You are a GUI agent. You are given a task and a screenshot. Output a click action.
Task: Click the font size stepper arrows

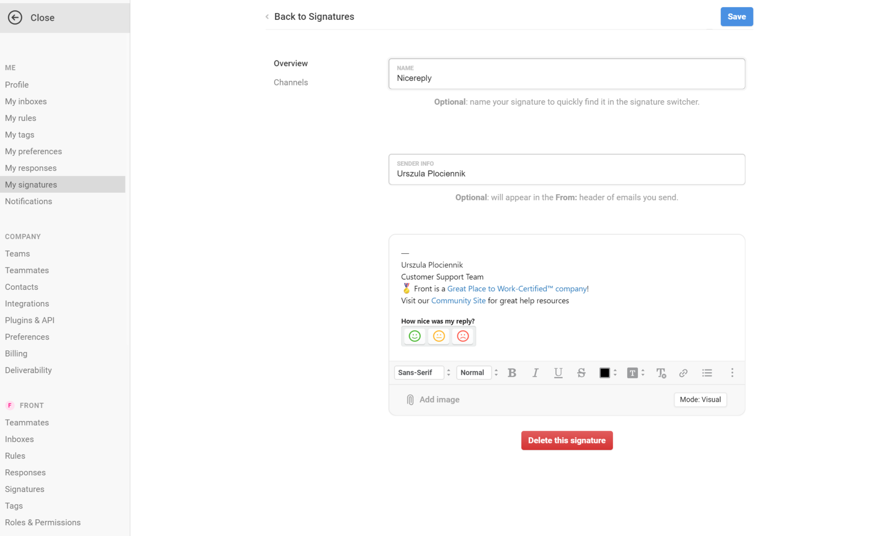click(x=496, y=373)
